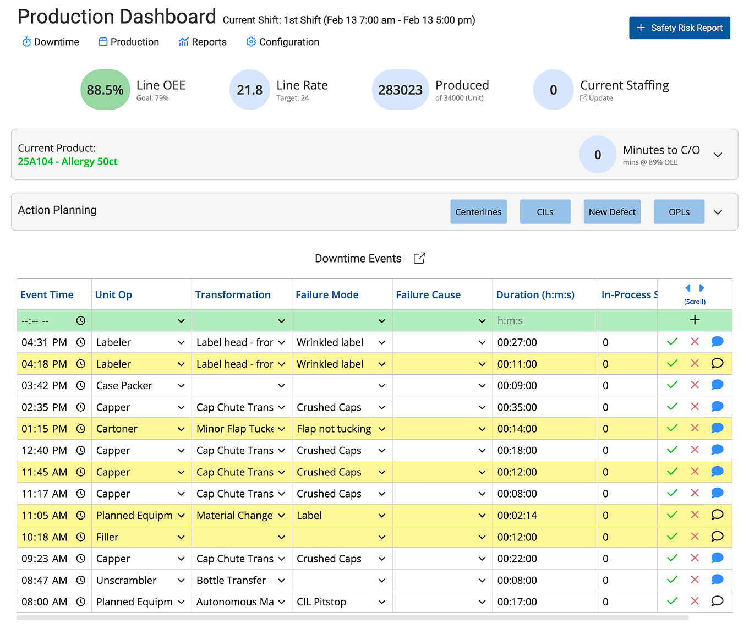The image size is (749, 634).
Task: Open time picker clock on 02:35 PM row
Action: (81, 407)
